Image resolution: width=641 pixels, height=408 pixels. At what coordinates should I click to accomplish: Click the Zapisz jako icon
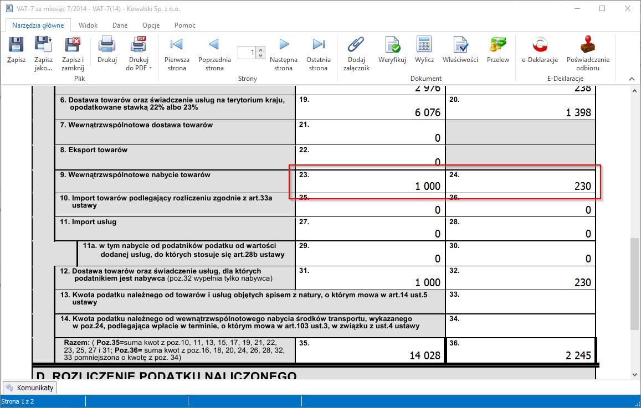pyautogui.click(x=43, y=45)
